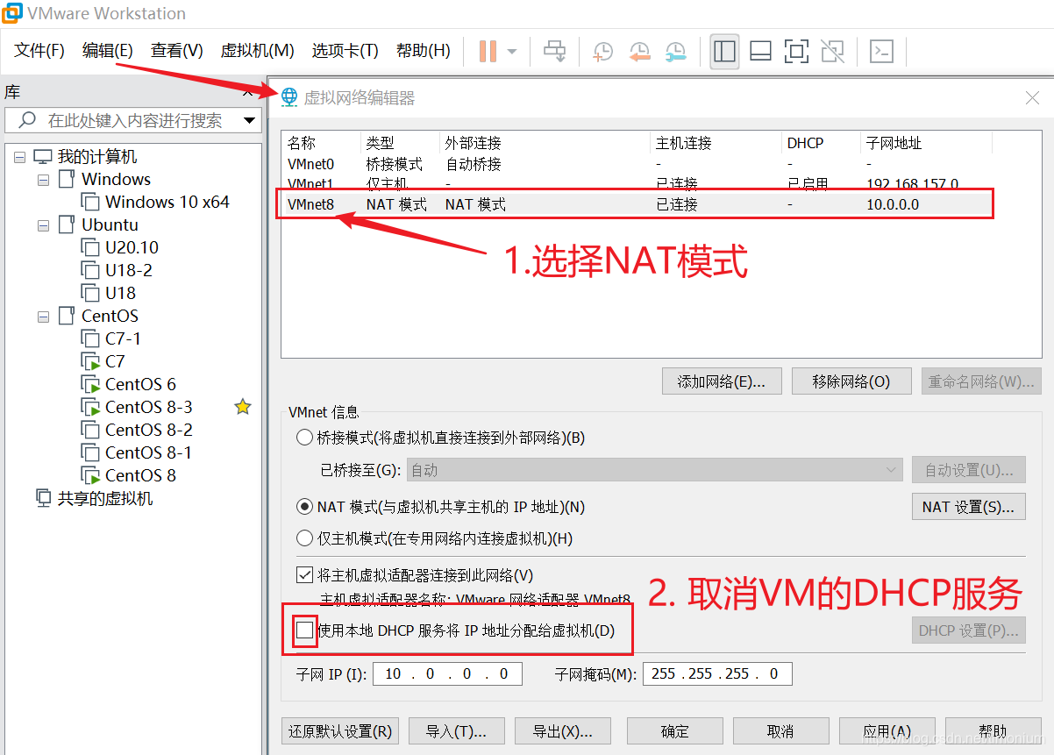Click the send Ctrl+Alt+Del toolbar icon

point(554,51)
